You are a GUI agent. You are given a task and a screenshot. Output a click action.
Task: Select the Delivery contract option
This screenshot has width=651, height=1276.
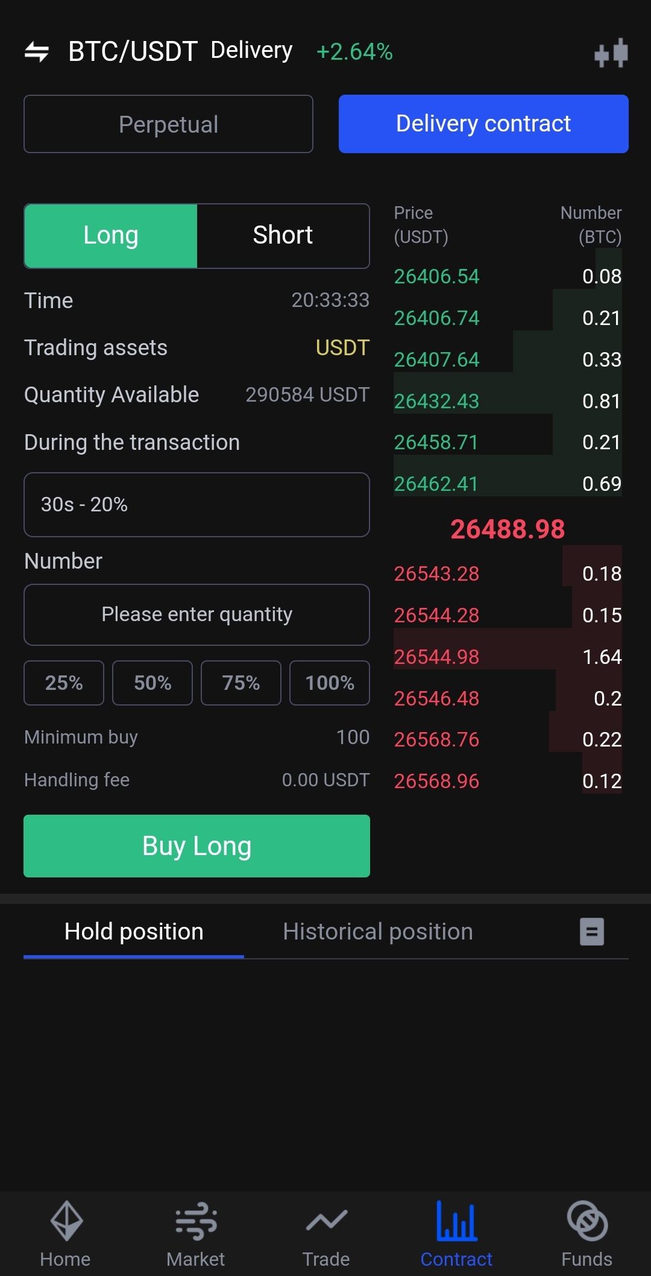point(483,124)
